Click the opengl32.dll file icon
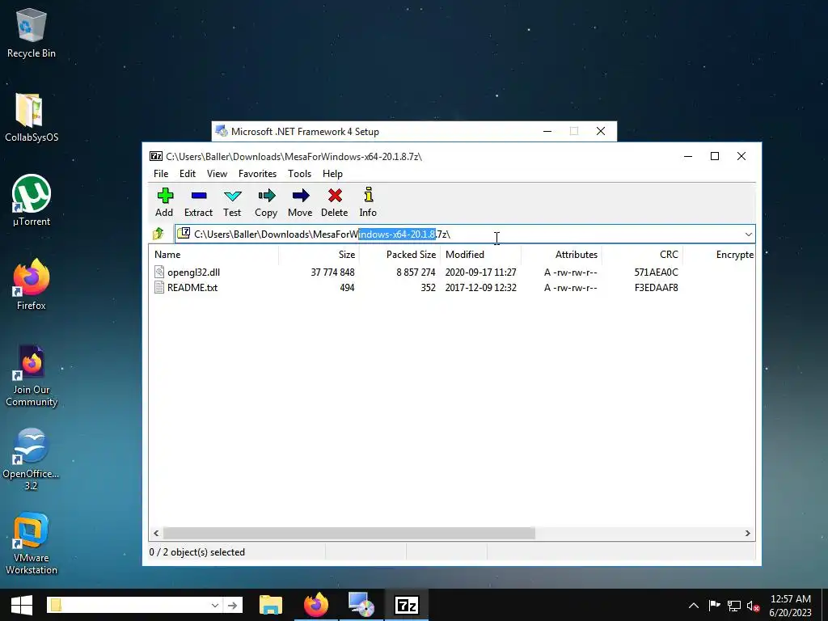Image resolution: width=828 pixels, height=621 pixels. [159, 272]
